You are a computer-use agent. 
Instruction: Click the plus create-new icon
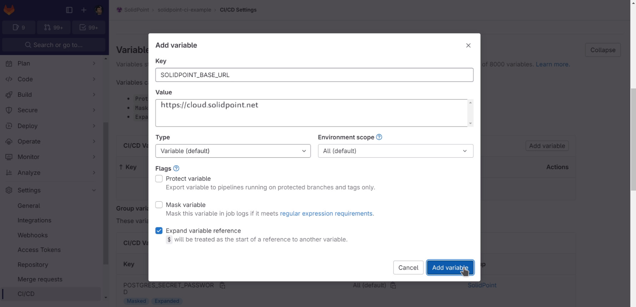84,10
